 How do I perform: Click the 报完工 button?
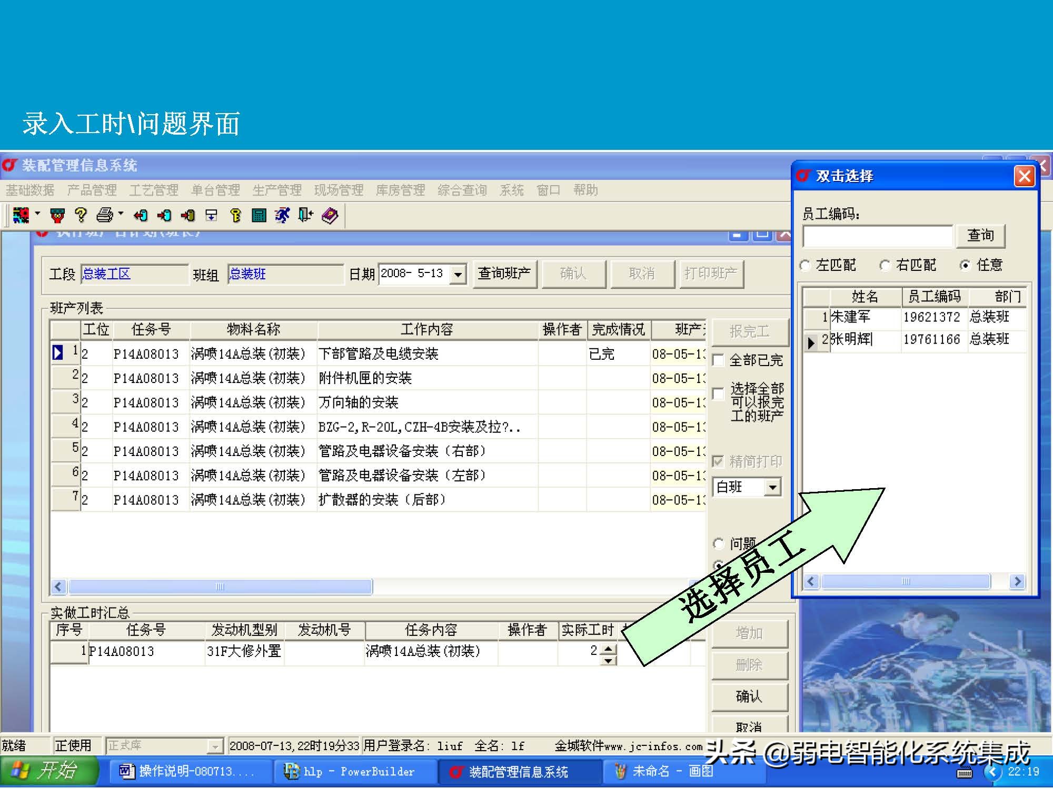tap(750, 331)
